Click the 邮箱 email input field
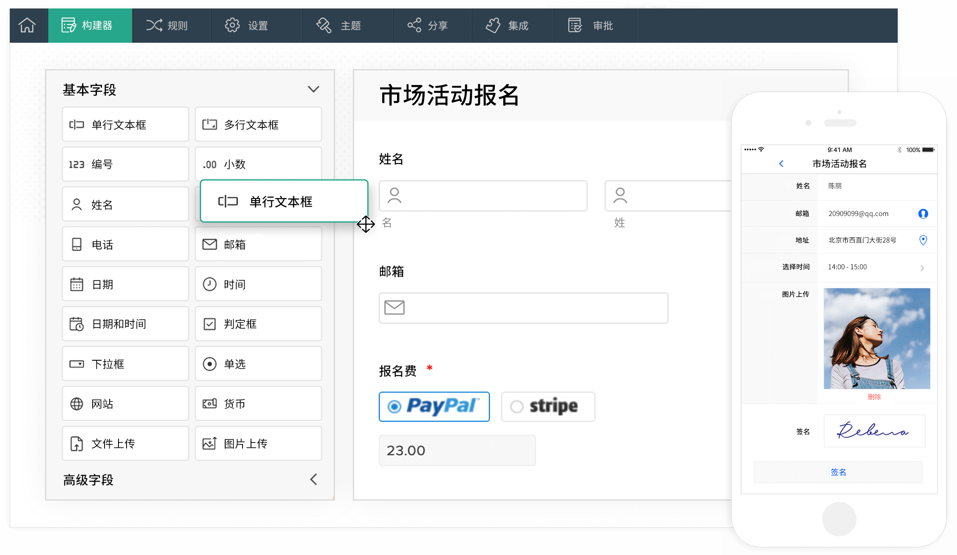The image size is (957, 555). 524,308
